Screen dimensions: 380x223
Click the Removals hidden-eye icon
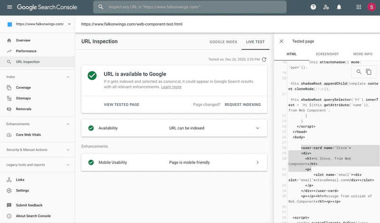9,109
